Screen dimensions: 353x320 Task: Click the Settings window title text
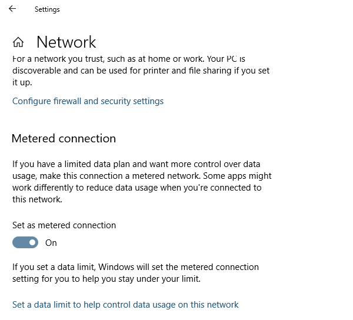point(47,9)
